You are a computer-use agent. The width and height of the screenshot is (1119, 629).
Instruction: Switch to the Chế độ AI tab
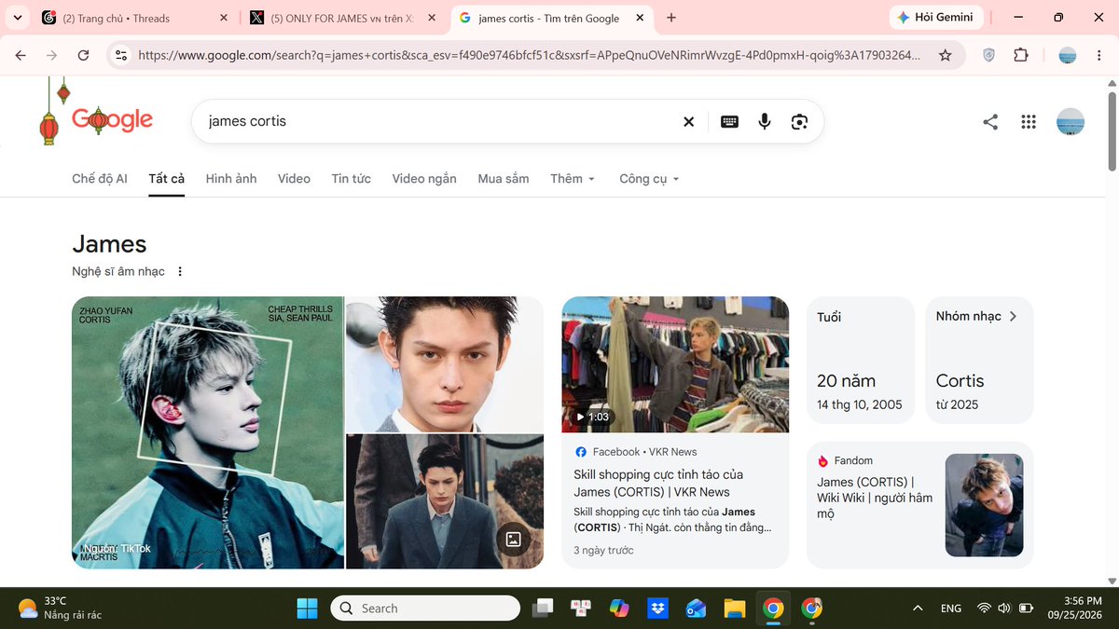100,179
